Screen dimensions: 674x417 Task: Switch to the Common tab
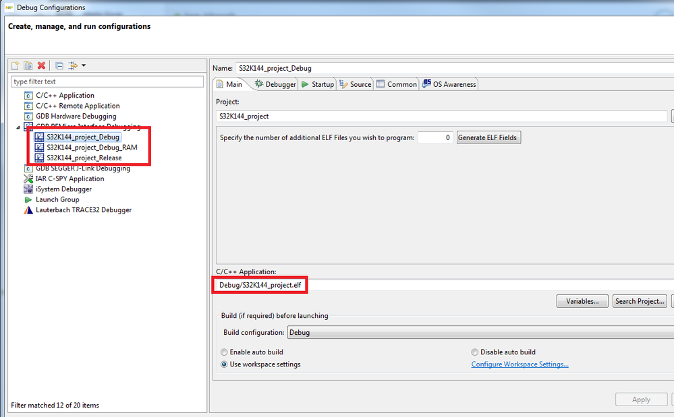(396, 84)
